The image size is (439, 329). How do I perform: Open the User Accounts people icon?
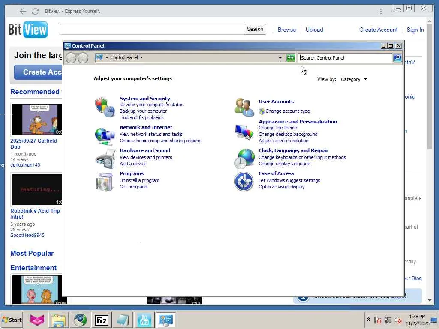click(x=244, y=107)
